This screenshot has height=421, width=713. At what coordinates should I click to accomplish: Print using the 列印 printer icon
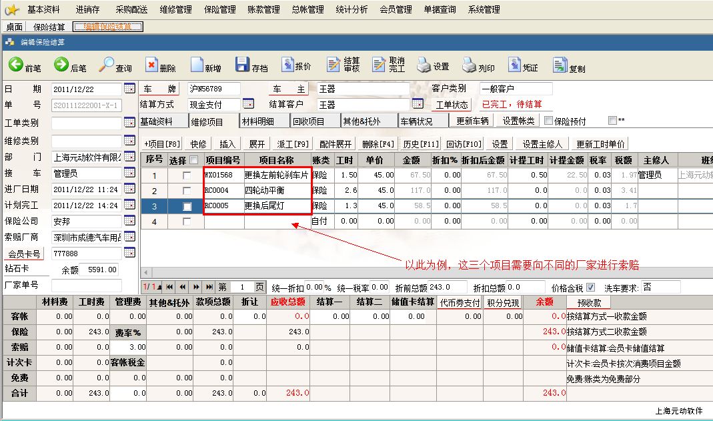pos(470,65)
